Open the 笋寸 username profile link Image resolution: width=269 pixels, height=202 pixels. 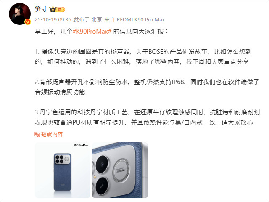point(41,9)
